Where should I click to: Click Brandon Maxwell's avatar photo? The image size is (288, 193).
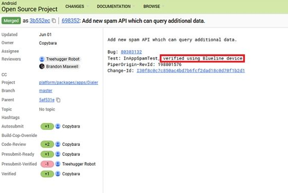coord(42,66)
